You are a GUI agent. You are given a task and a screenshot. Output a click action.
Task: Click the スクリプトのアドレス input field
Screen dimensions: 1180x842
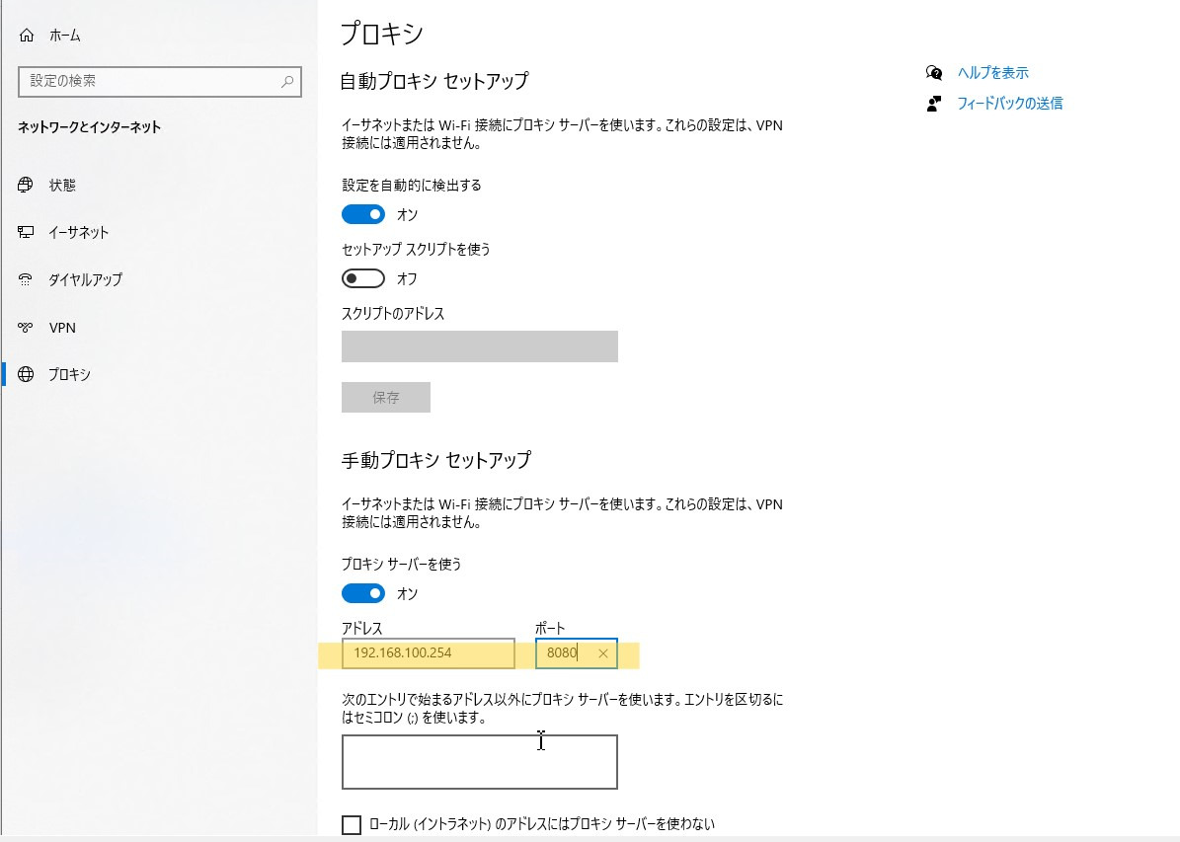[x=479, y=346]
